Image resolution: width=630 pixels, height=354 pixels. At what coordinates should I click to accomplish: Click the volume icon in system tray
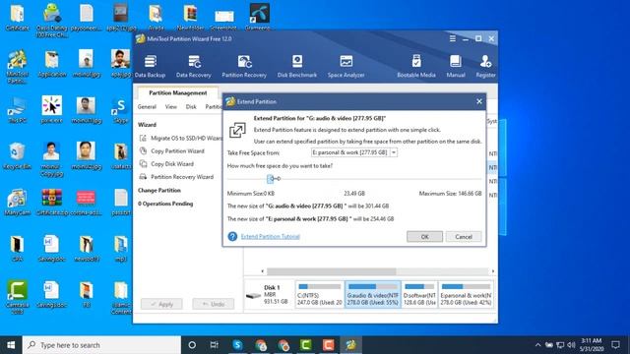point(571,345)
